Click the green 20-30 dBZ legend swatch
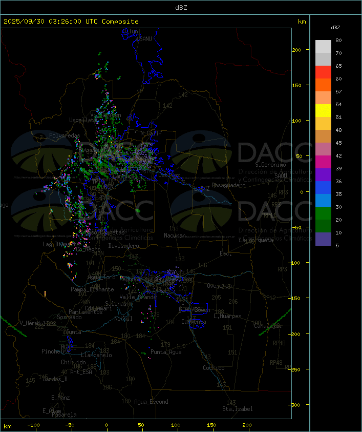Image resolution: width=362 pixels, height=432 pixels. pos(323,213)
